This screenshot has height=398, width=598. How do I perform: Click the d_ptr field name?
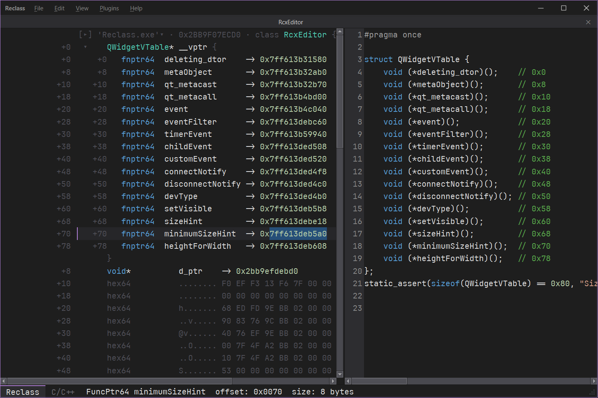pyautogui.click(x=191, y=271)
